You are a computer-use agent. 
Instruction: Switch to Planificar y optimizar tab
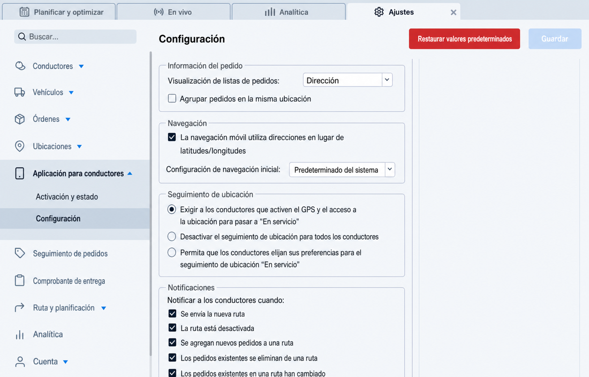pos(59,12)
